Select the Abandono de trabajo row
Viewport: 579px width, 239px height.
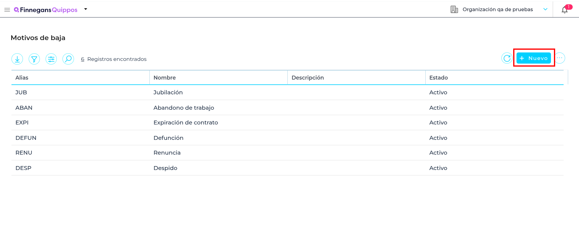point(184,108)
